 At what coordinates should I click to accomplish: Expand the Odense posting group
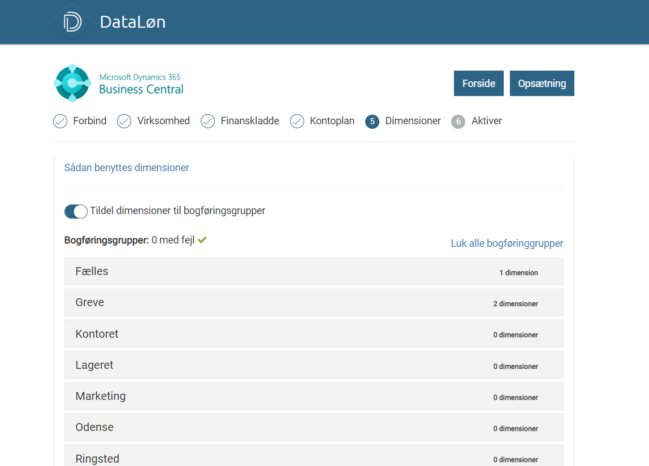314,427
